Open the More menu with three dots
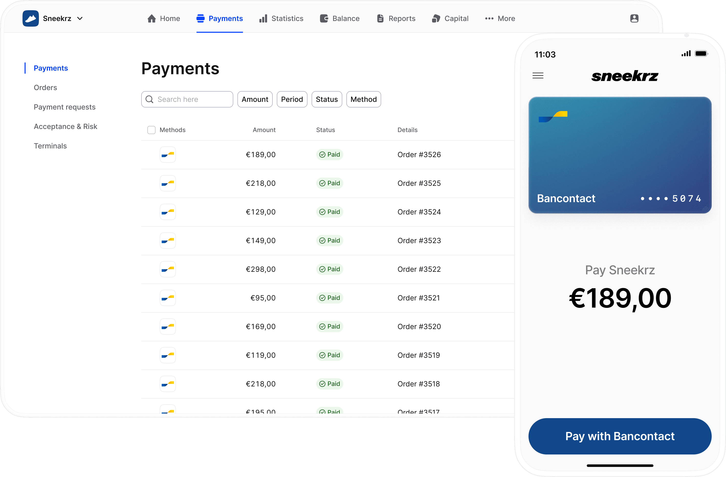726x477 pixels. click(x=500, y=19)
